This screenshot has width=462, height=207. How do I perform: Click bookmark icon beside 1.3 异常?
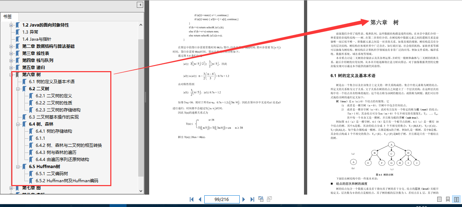(18, 32)
